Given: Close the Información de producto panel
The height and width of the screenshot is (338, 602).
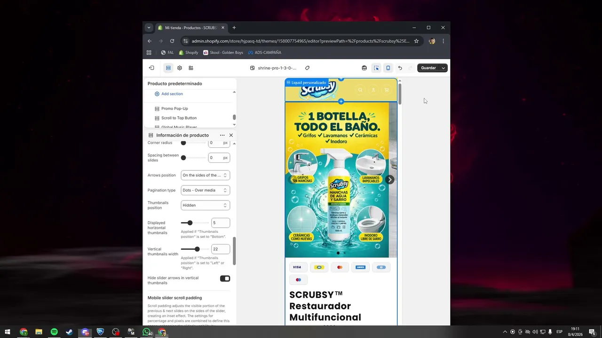Looking at the screenshot, I should coord(231,135).
